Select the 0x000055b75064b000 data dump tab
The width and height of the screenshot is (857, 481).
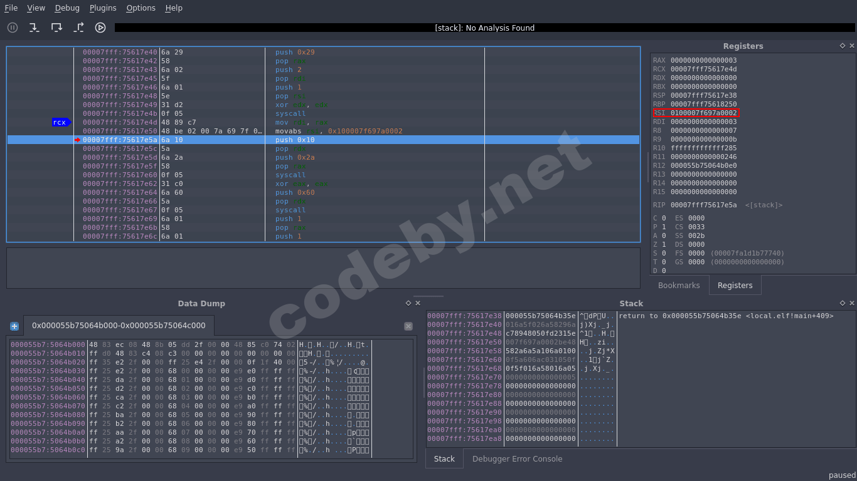click(x=119, y=326)
